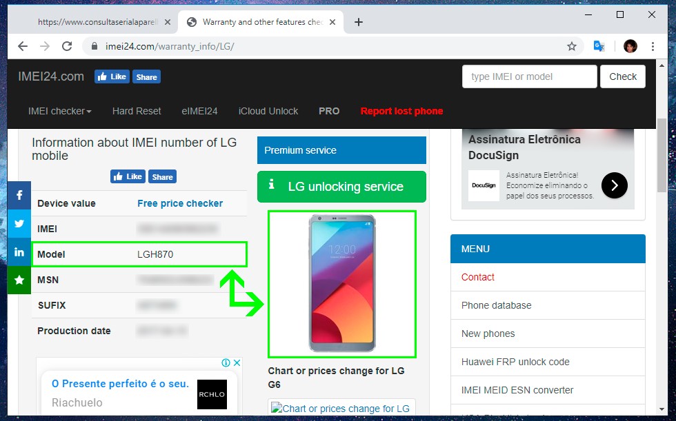Click the LG unlocking service button
Viewport: 676px width, 421px height.
[x=341, y=187]
